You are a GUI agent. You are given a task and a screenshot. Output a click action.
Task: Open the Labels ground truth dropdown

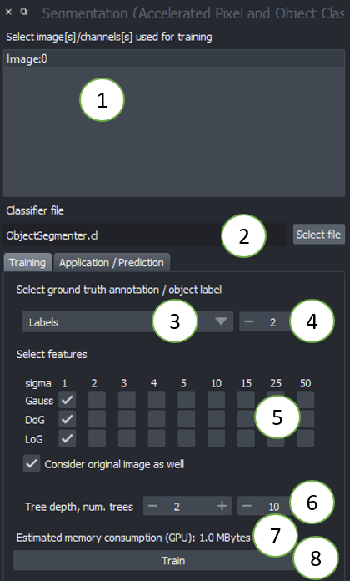coord(127,321)
